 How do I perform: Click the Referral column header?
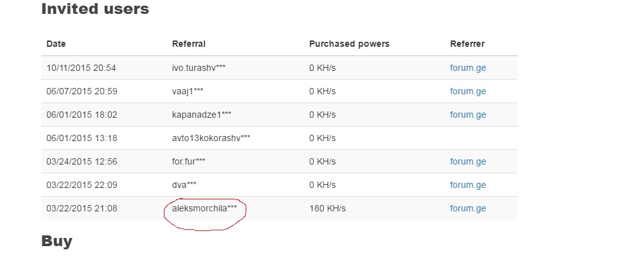click(189, 44)
